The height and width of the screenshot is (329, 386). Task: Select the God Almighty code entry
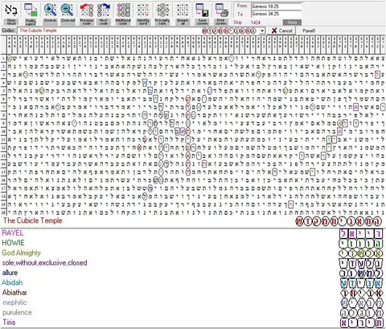[21, 253]
